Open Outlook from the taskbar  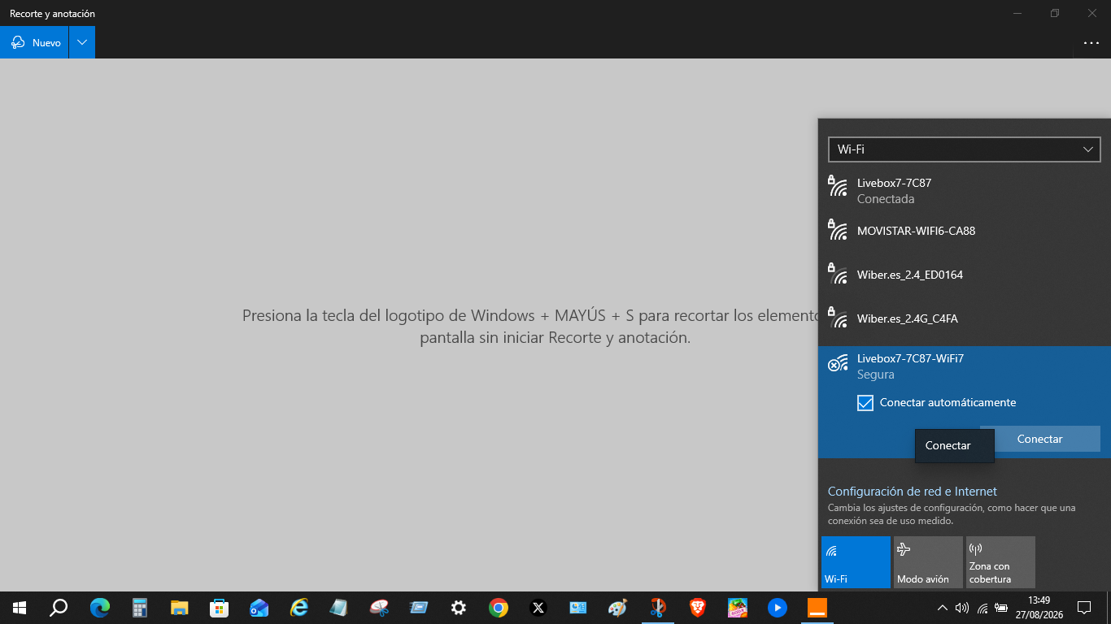(259, 608)
